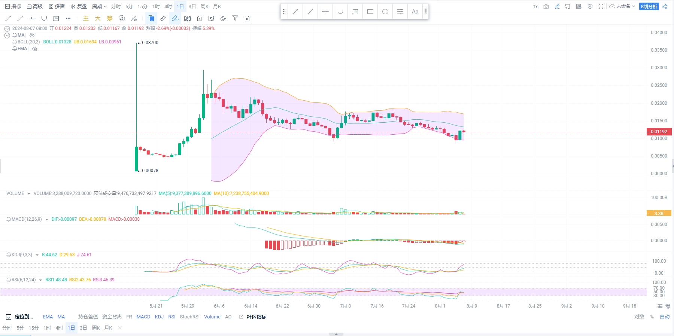The height and width of the screenshot is (336, 674).
Task: Click the paperclip attachment icon
Action: coord(223,18)
